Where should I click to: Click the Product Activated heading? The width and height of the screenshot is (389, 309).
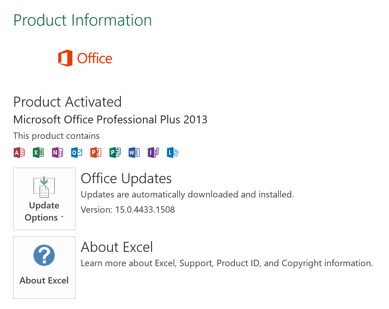(68, 102)
